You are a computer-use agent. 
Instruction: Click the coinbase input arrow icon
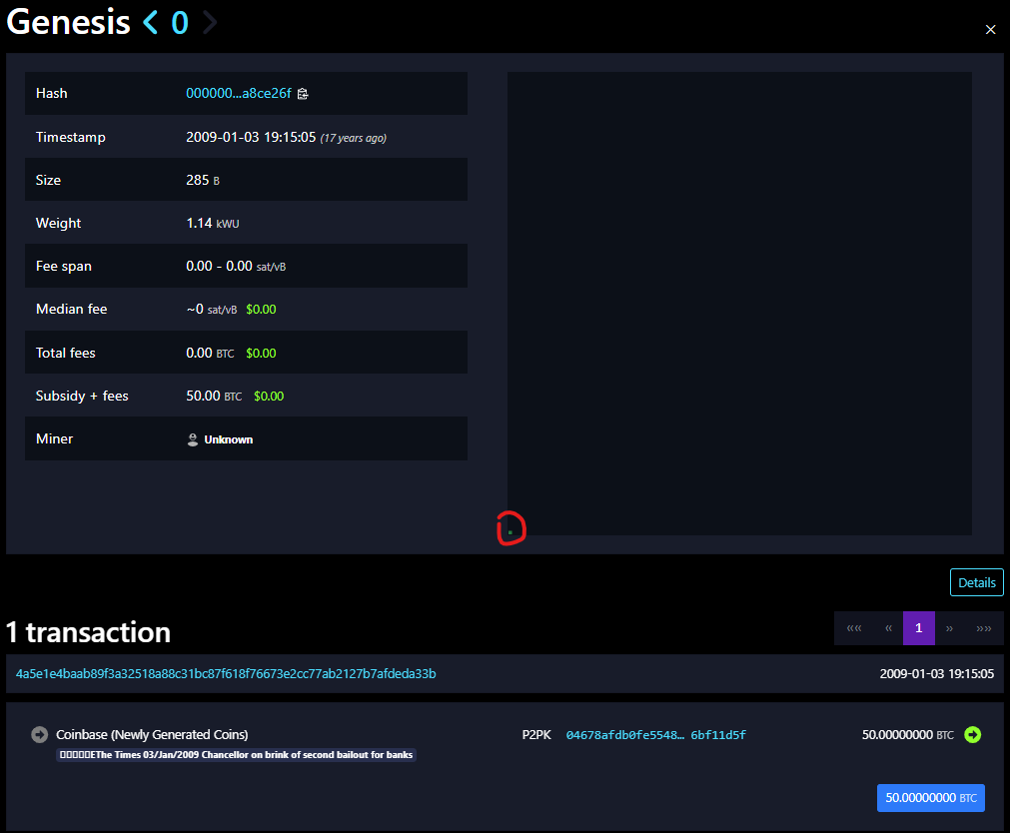point(39,734)
